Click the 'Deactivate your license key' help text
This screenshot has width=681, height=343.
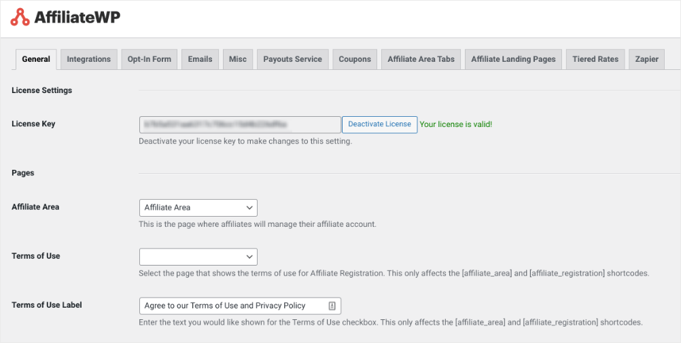click(x=245, y=141)
